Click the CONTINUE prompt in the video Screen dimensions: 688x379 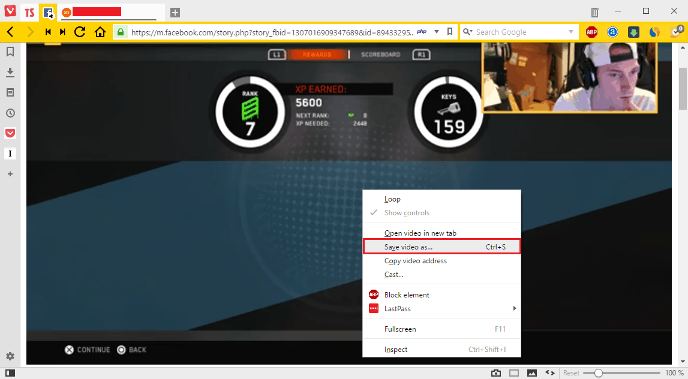coord(88,350)
